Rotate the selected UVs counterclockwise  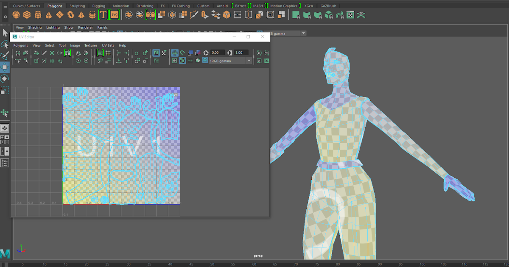78,61
